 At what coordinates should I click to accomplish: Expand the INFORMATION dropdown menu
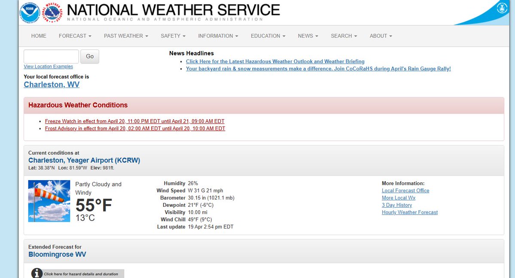(x=218, y=36)
